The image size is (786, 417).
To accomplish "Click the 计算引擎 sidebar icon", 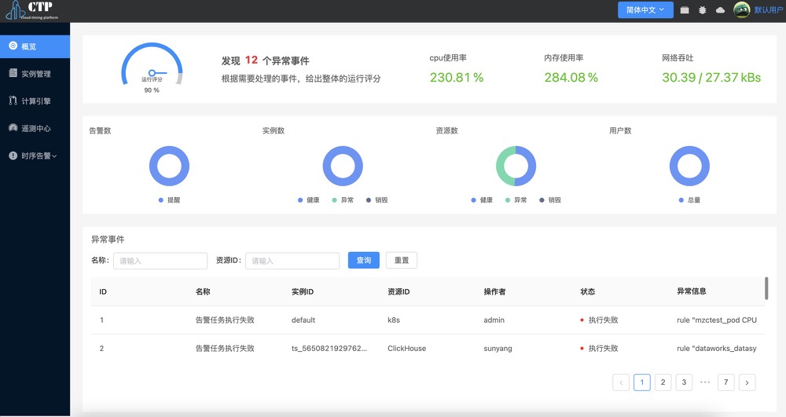I will (13, 101).
